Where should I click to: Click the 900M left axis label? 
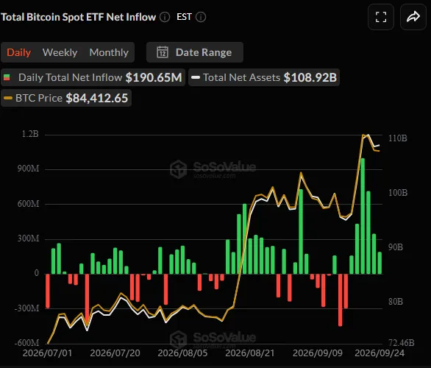coord(28,169)
